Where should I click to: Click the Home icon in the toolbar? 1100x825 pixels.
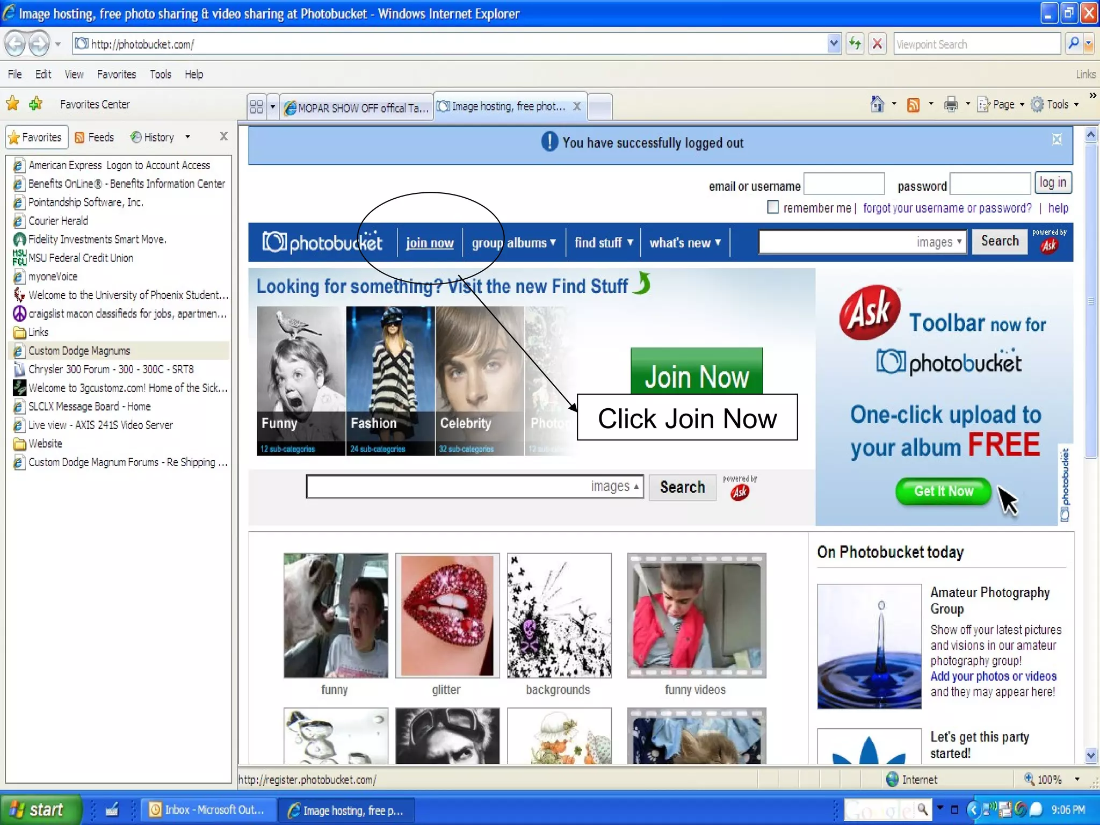point(877,104)
